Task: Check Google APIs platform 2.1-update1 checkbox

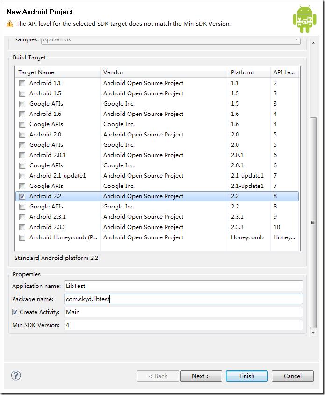Action: pyautogui.click(x=22, y=186)
